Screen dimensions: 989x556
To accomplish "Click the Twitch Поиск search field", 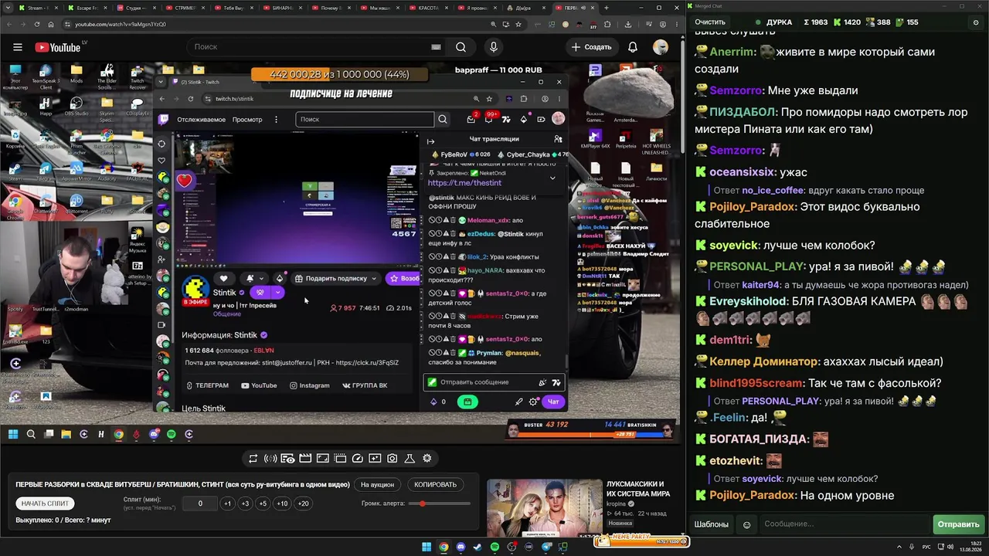I will (365, 120).
